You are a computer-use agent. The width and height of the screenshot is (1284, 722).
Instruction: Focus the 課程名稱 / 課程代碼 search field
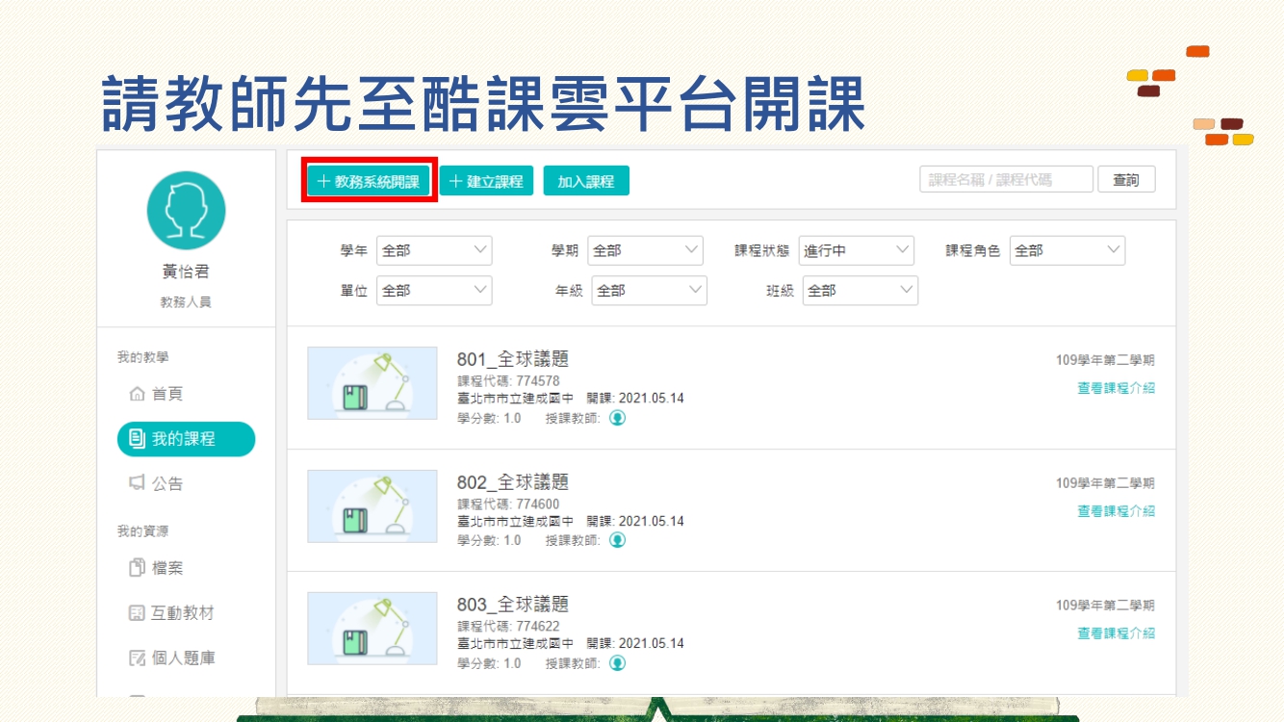1006,180
